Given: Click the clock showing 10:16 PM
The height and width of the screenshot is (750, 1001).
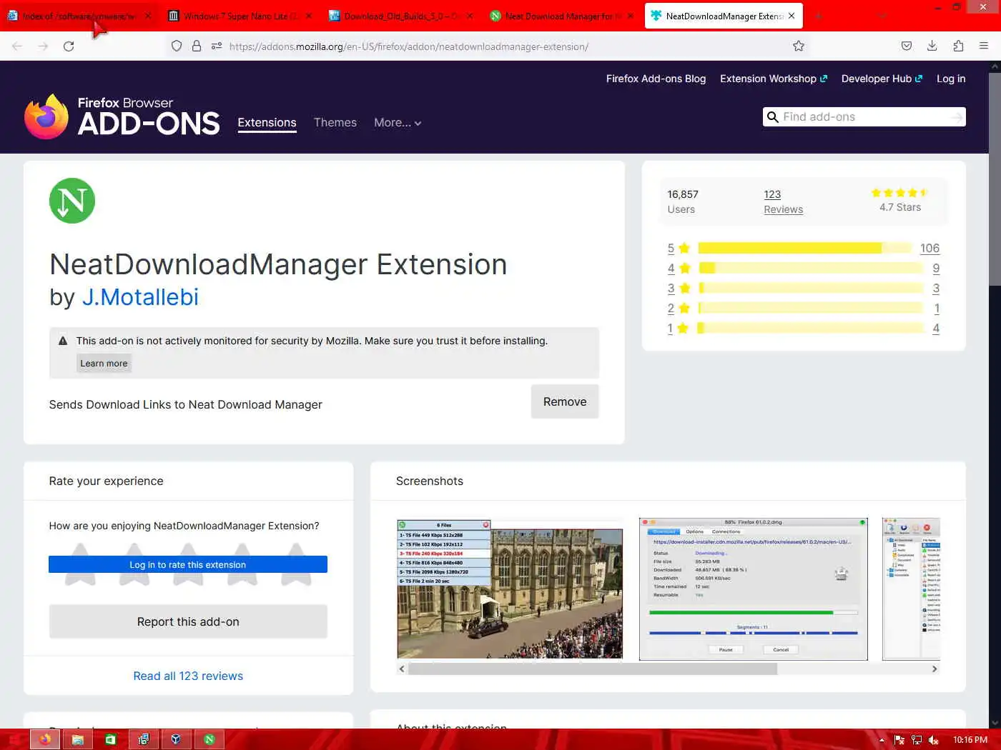Looking at the screenshot, I should (970, 740).
